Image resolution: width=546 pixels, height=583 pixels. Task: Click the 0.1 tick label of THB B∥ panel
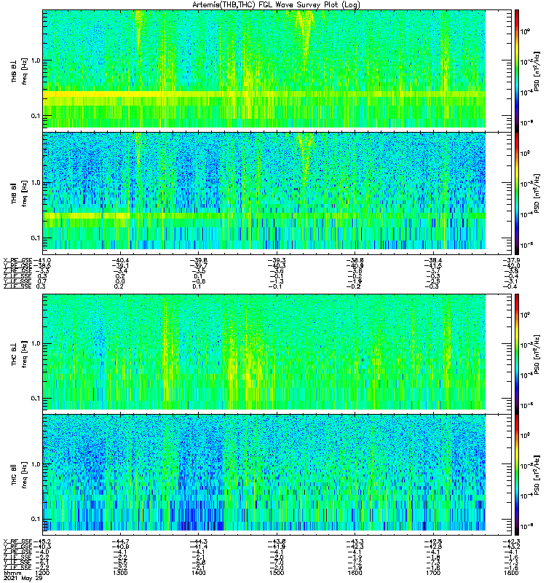pyautogui.click(x=36, y=238)
